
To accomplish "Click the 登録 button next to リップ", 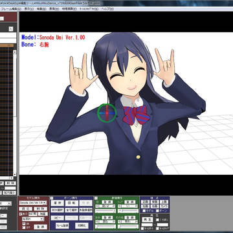I will coord(130,202).
